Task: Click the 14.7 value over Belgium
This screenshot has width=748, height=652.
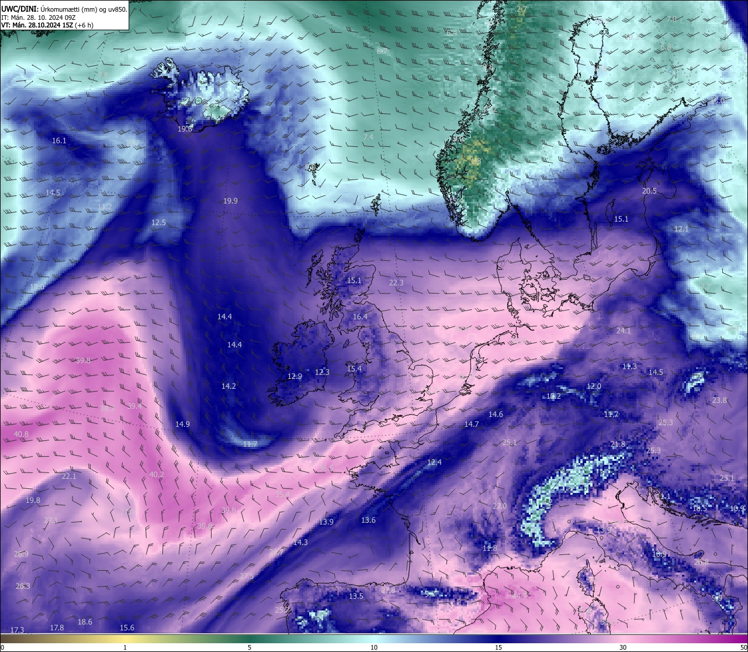Action: (x=472, y=425)
